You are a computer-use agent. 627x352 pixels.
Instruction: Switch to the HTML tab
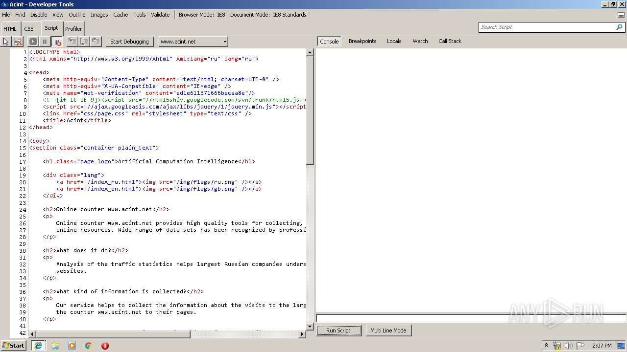[10, 29]
